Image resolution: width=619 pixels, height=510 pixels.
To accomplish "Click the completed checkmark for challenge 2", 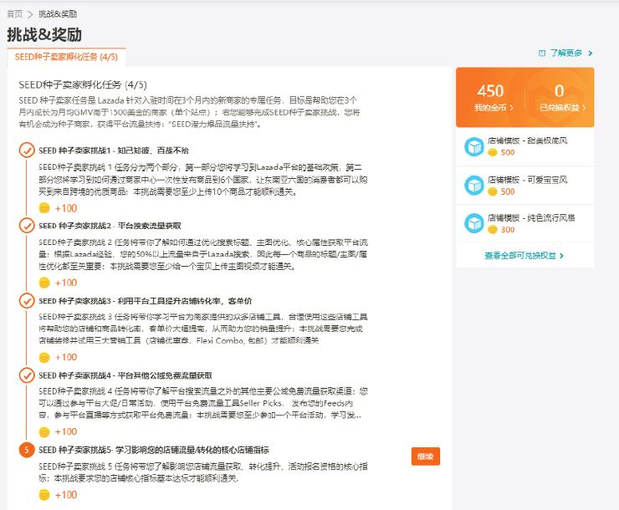I will click(x=27, y=226).
